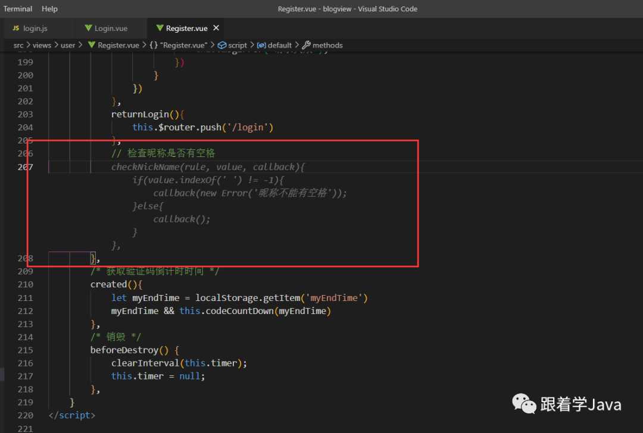Click line number 210 in the gutter
643x433 pixels.
[25, 284]
